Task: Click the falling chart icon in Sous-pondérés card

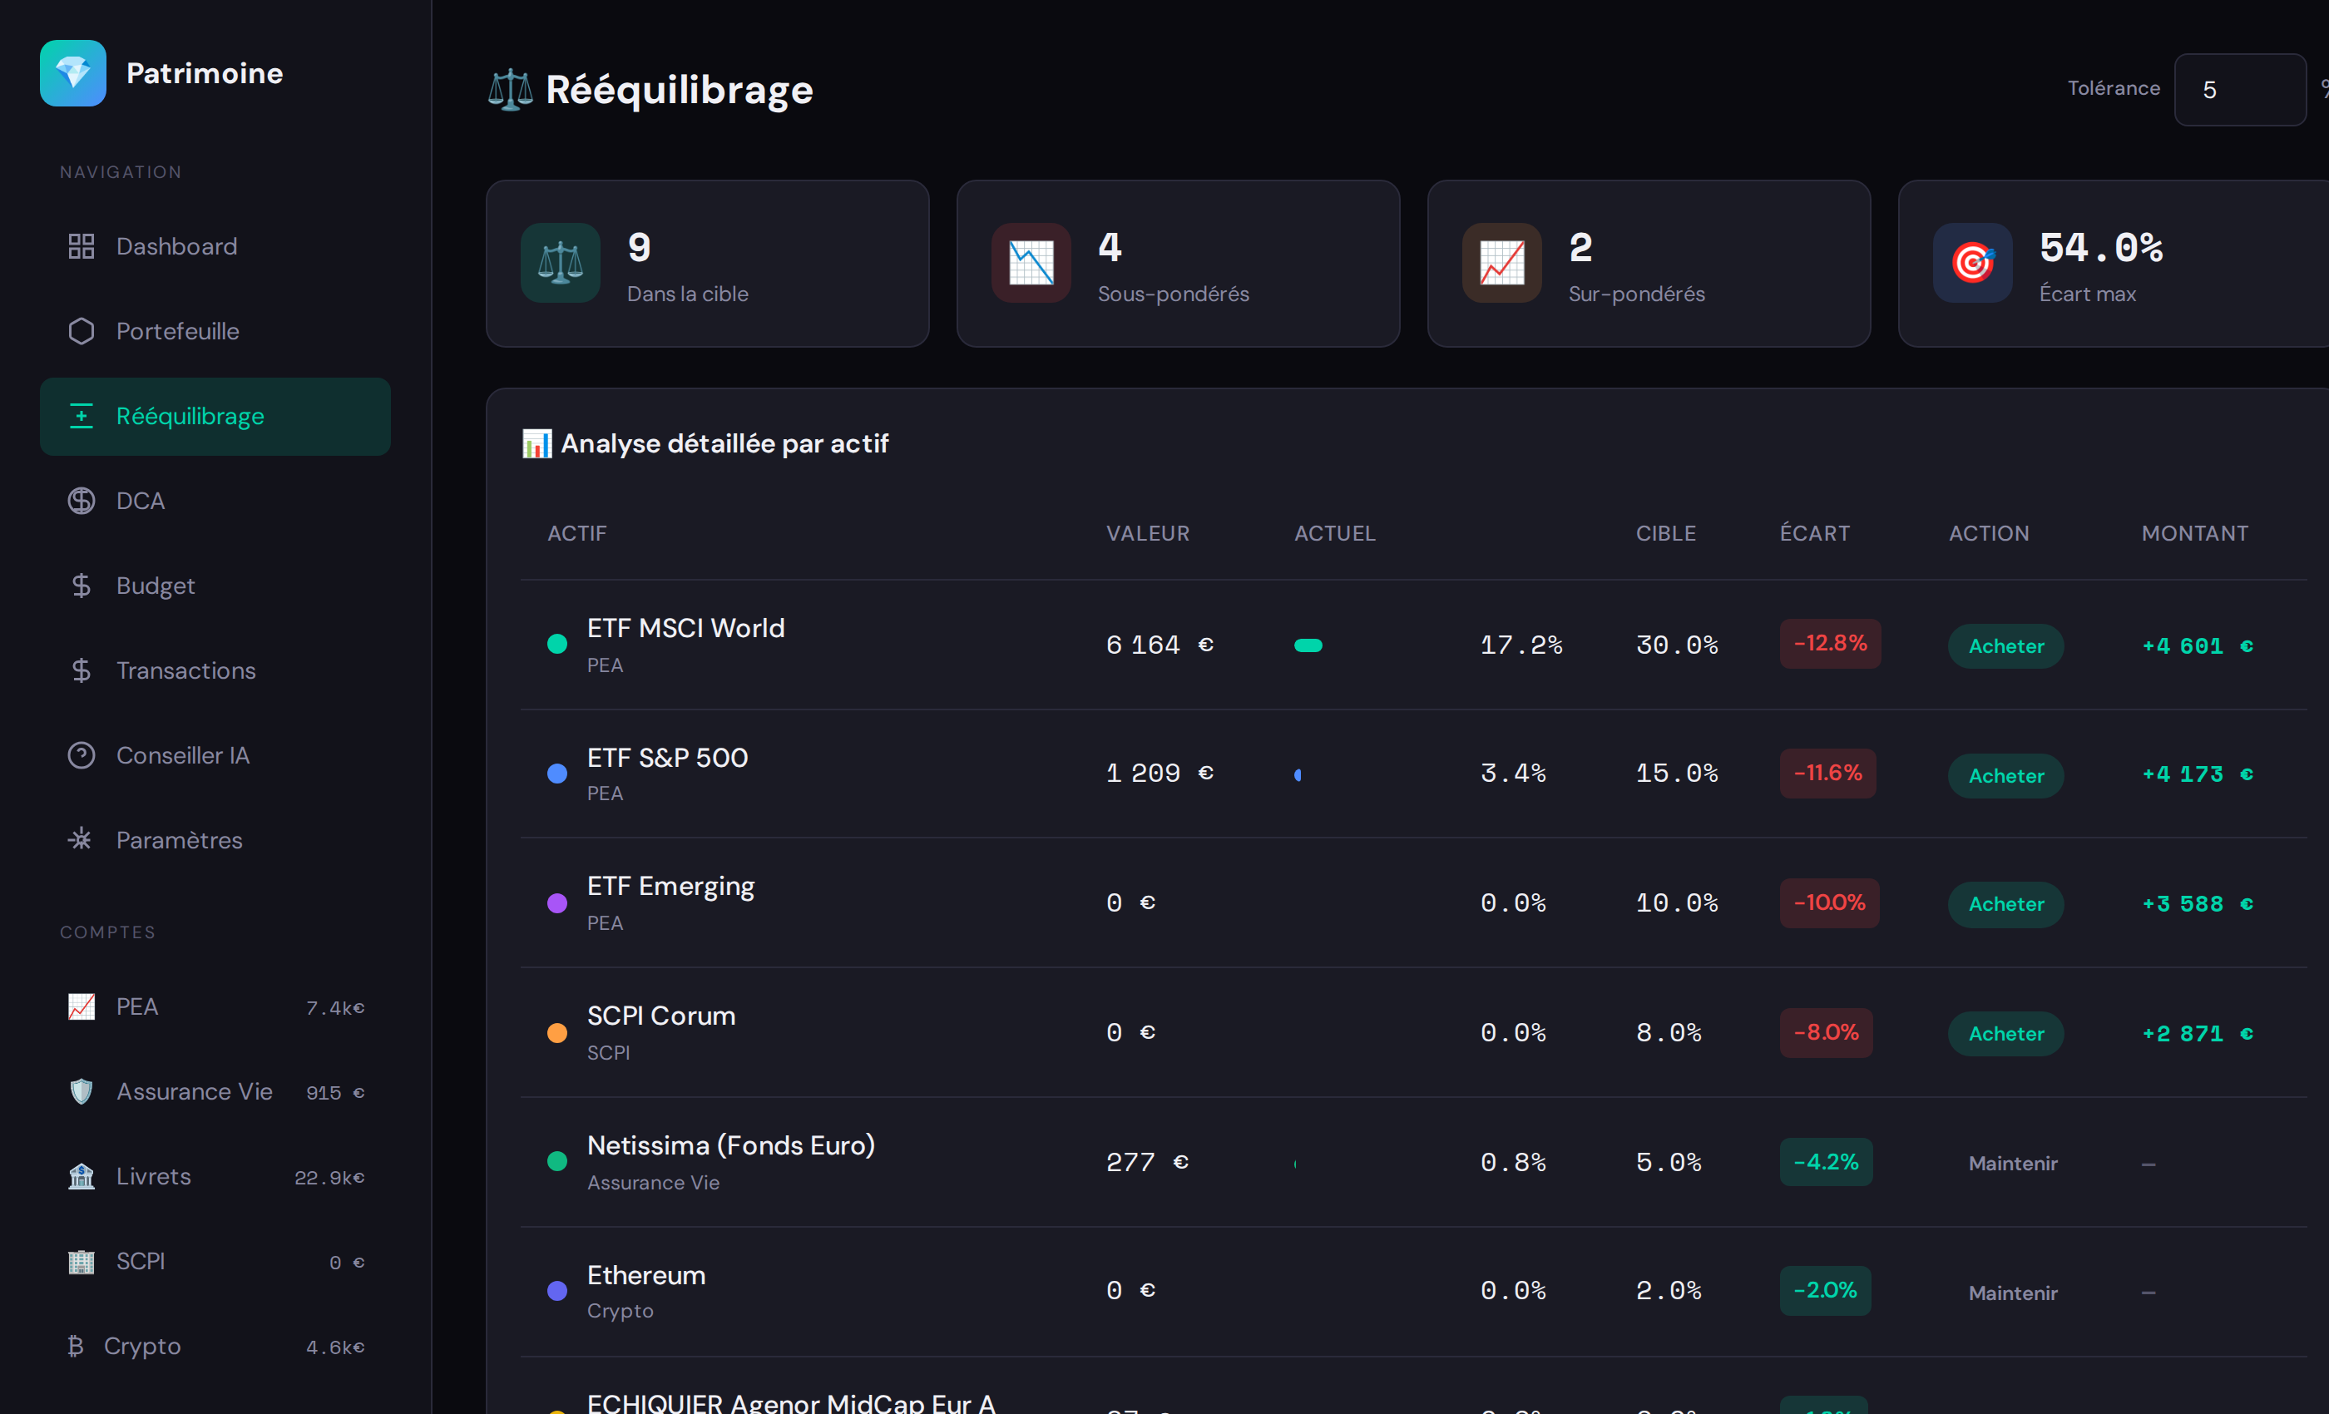Action: [x=1031, y=263]
